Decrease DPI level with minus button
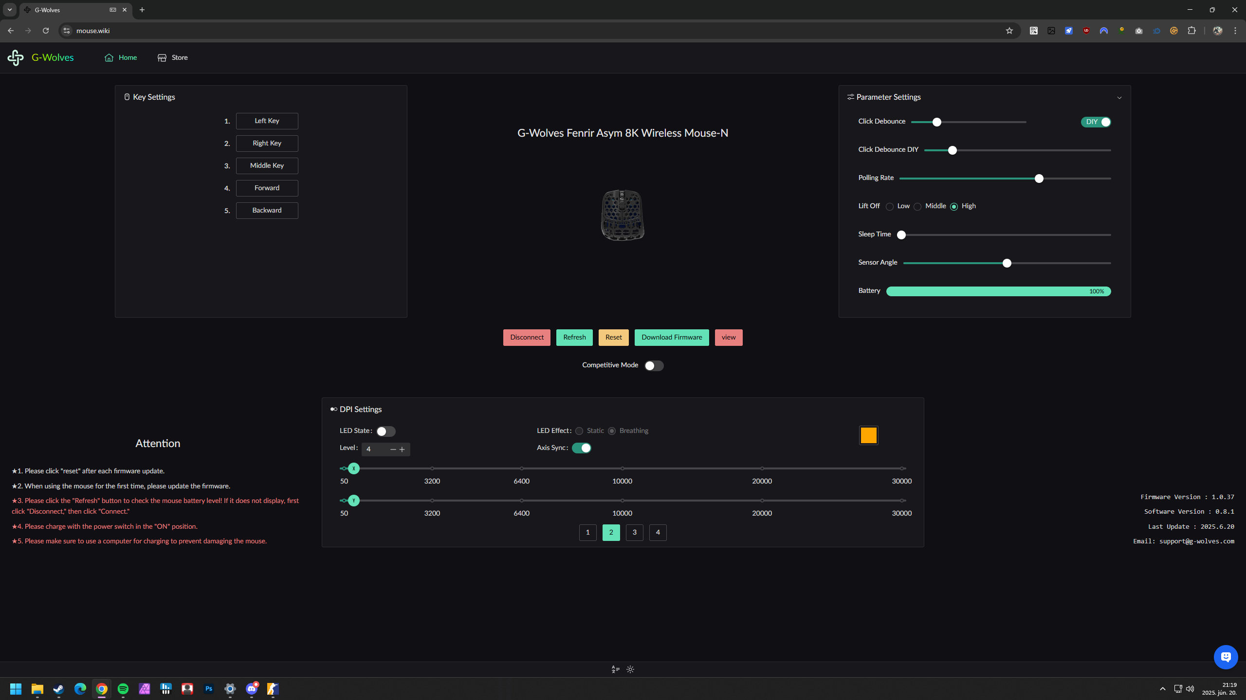 [393, 449]
